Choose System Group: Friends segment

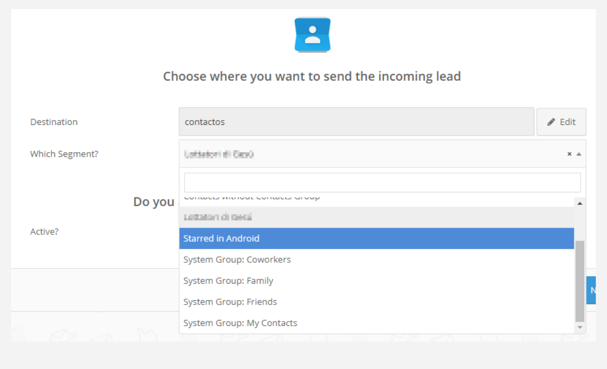[375, 302]
